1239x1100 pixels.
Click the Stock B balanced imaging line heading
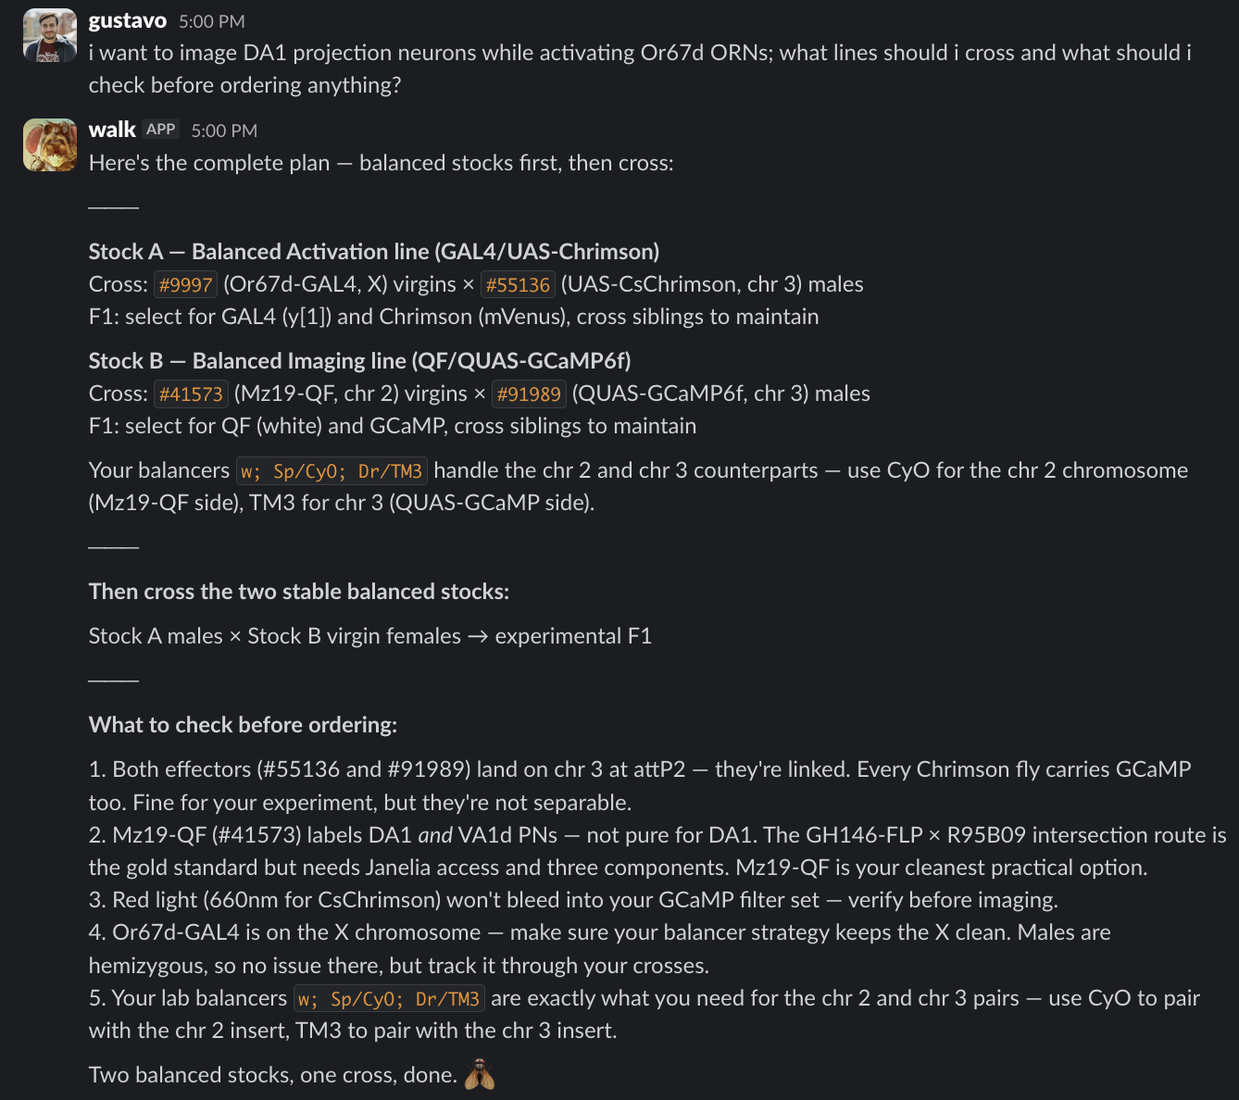(x=359, y=360)
